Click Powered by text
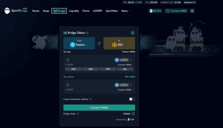 [121, 119]
